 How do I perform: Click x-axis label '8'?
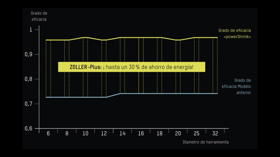coord(67,134)
